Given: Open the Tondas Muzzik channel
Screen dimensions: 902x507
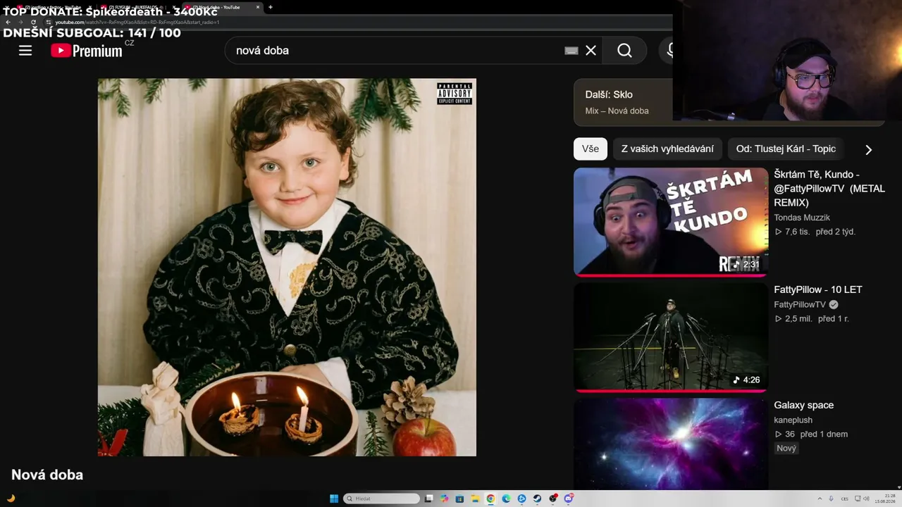Looking at the screenshot, I should pyautogui.click(x=802, y=218).
